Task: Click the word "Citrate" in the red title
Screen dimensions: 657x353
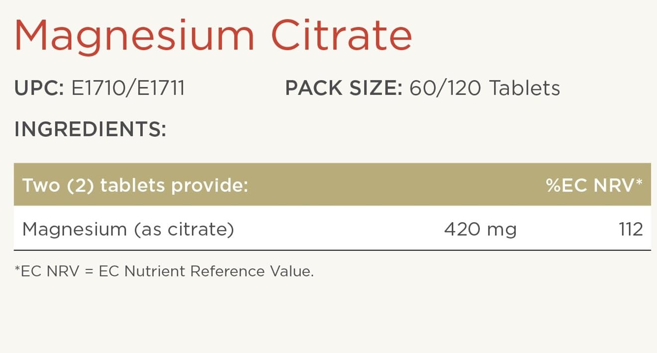Action: click(x=341, y=36)
